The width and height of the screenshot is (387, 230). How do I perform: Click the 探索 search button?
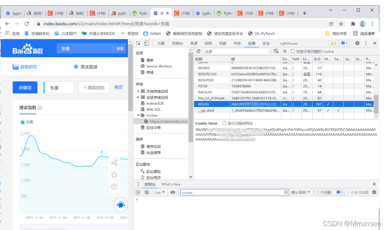click(x=120, y=49)
